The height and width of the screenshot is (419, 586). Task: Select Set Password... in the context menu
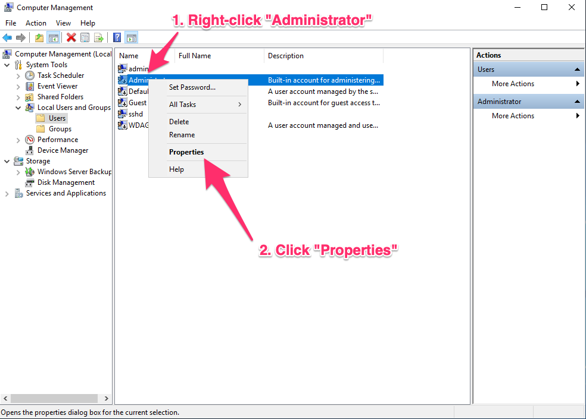[x=192, y=87]
